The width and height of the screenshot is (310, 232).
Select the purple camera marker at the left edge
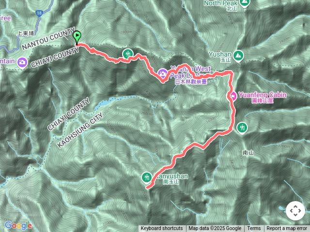(22, 62)
